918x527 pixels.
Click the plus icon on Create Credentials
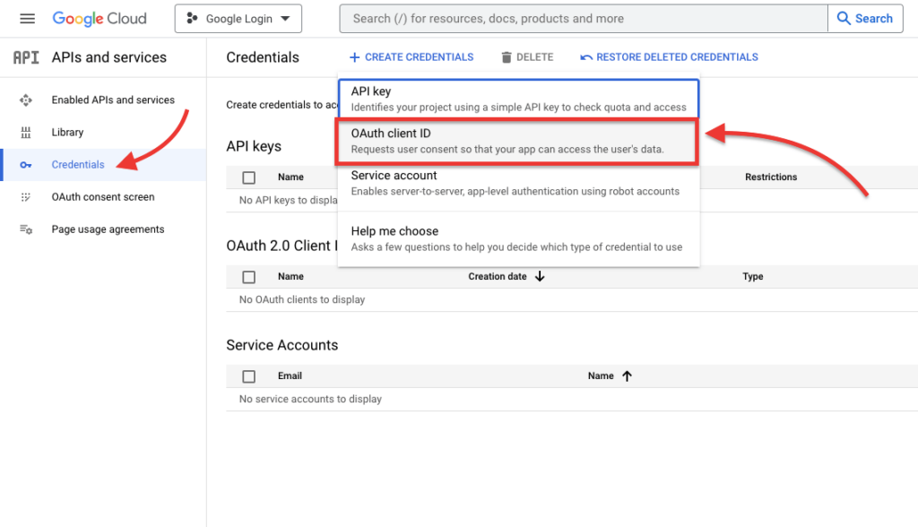tap(354, 57)
